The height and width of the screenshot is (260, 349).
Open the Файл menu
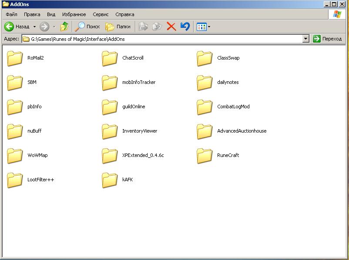click(x=12, y=14)
